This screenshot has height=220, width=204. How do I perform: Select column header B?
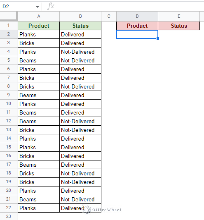pos(80,16)
